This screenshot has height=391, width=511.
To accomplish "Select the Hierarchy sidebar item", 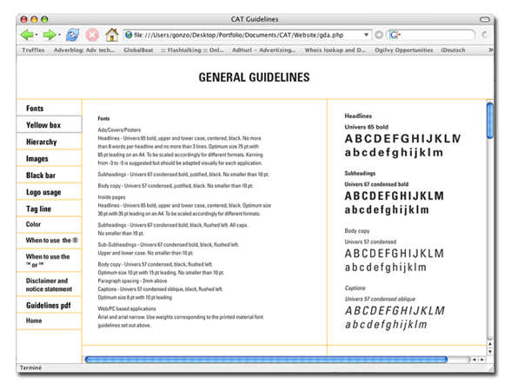I will point(49,142).
